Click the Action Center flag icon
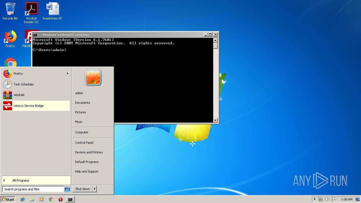Screen dimensions: 361x203 click(334, 199)
